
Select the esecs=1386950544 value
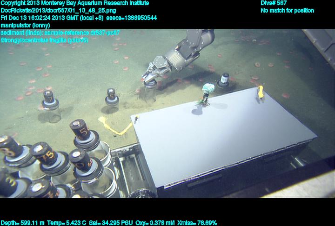coord(131,18)
